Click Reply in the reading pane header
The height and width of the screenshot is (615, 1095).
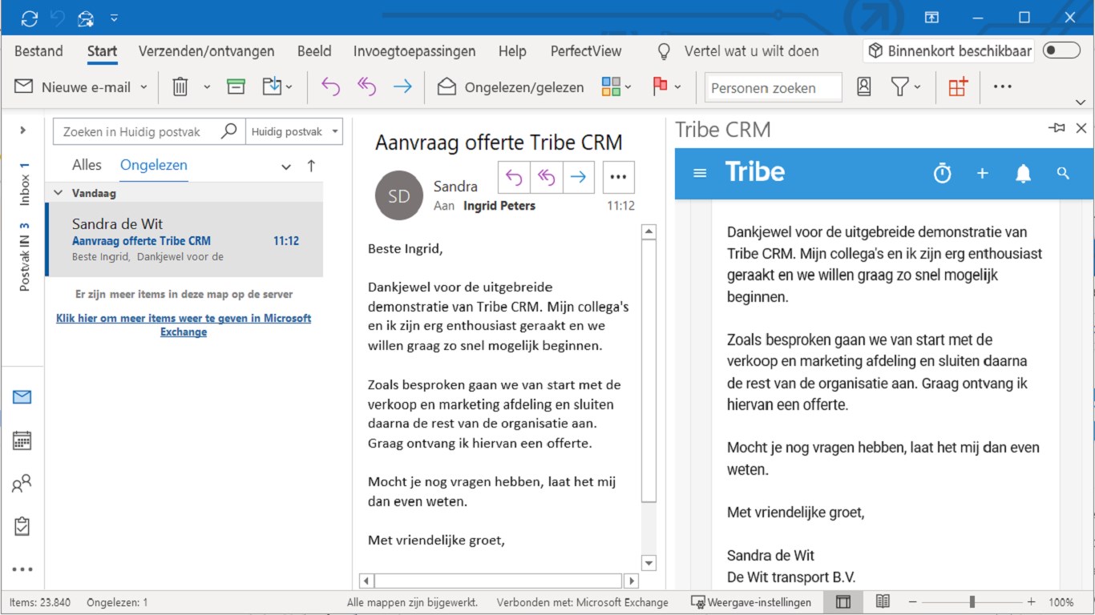[x=515, y=178]
